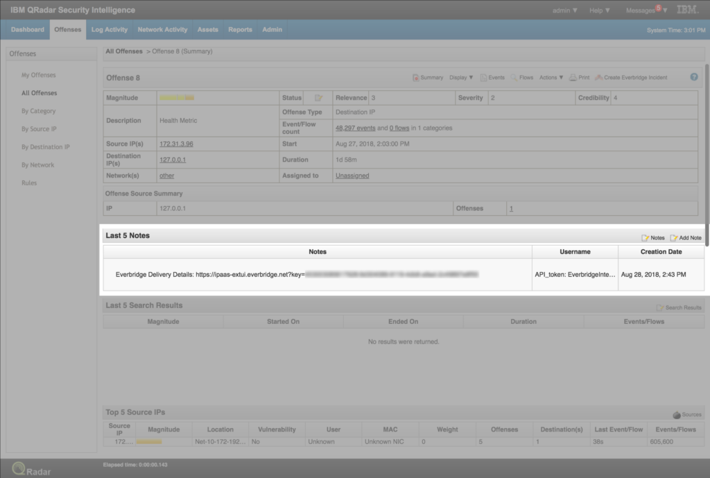Open the Assets tab
The height and width of the screenshot is (478, 710).
pyautogui.click(x=208, y=29)
